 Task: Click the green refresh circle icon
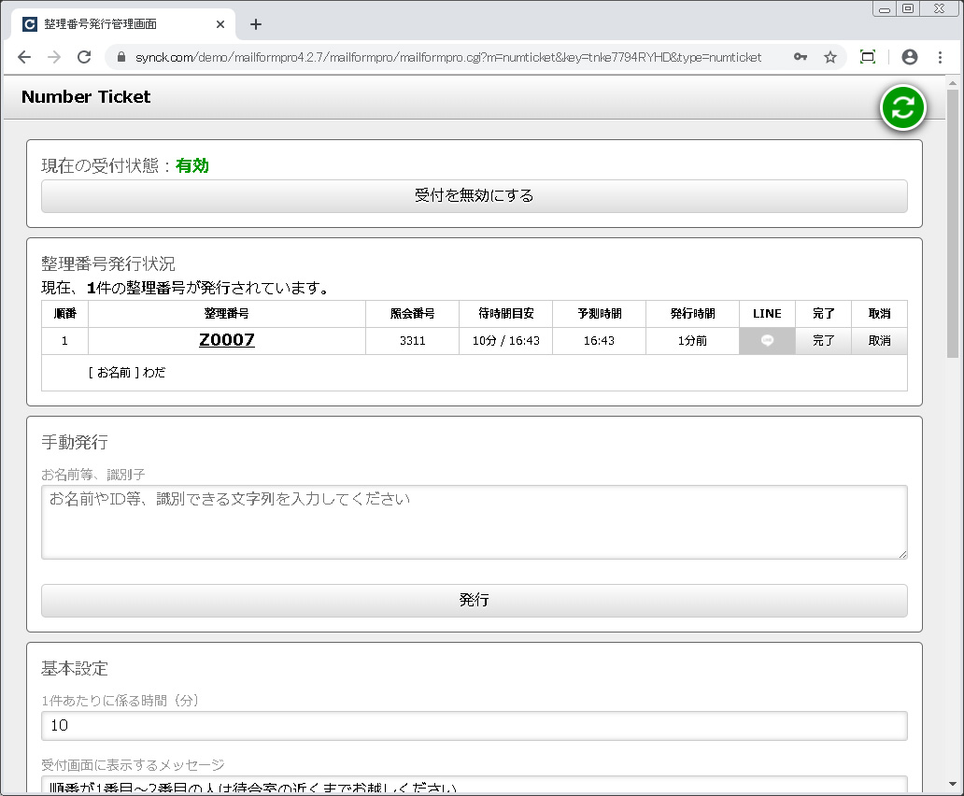click(902, 107)
